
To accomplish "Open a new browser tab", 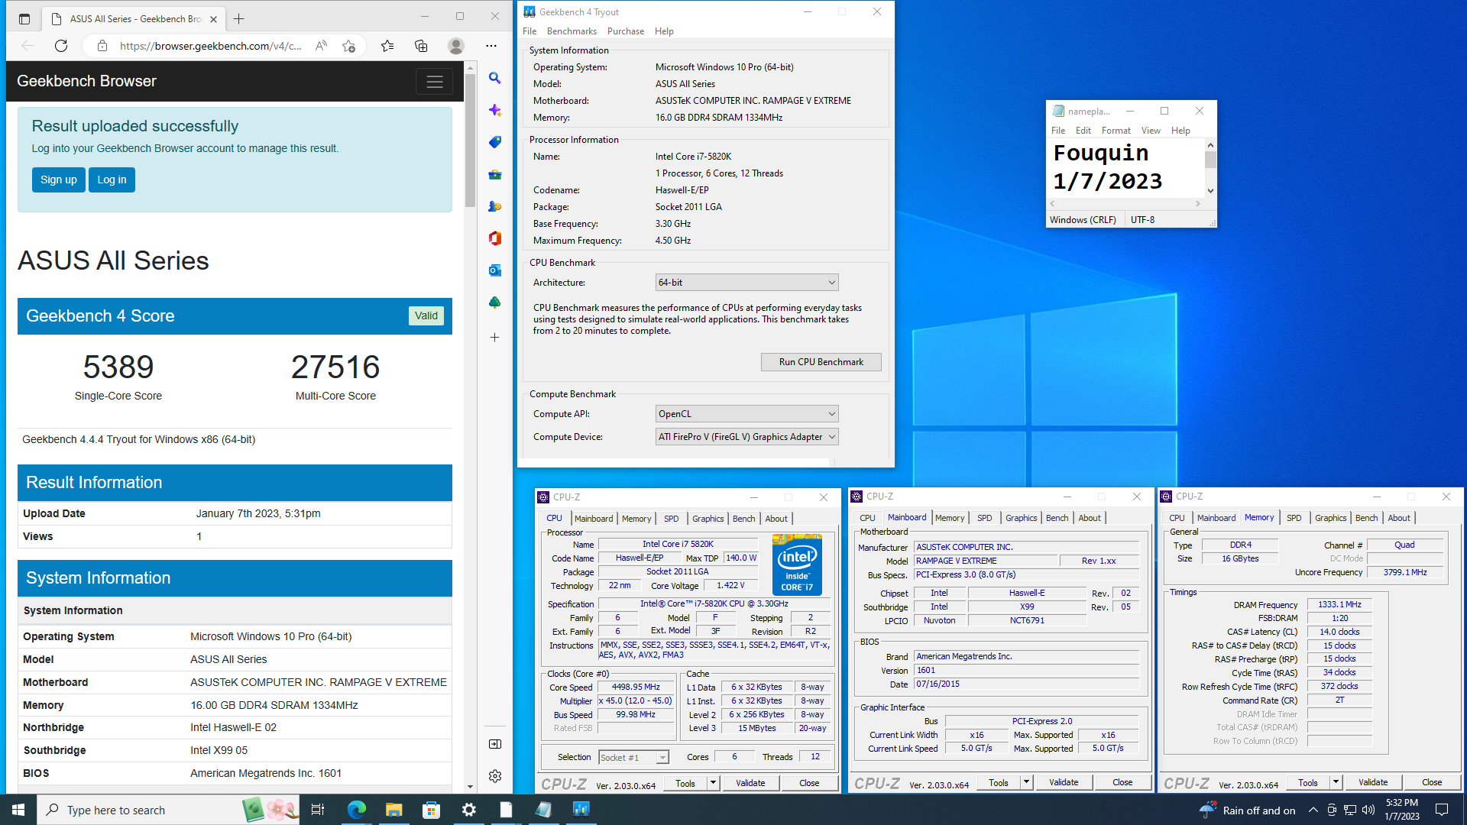I will point(238,18).
